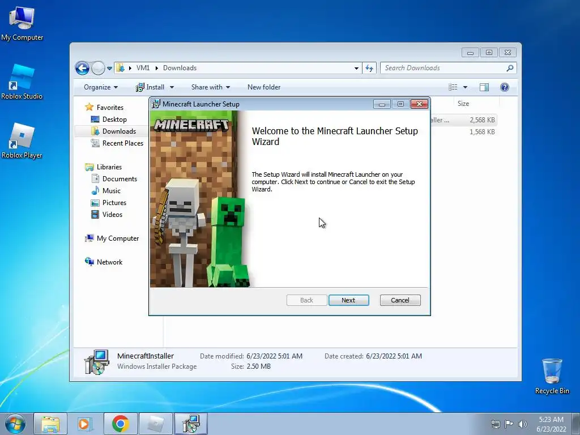Open the view options dropdown arrow
The width and height of the screenshot is (580, 435).
[466, 87]
